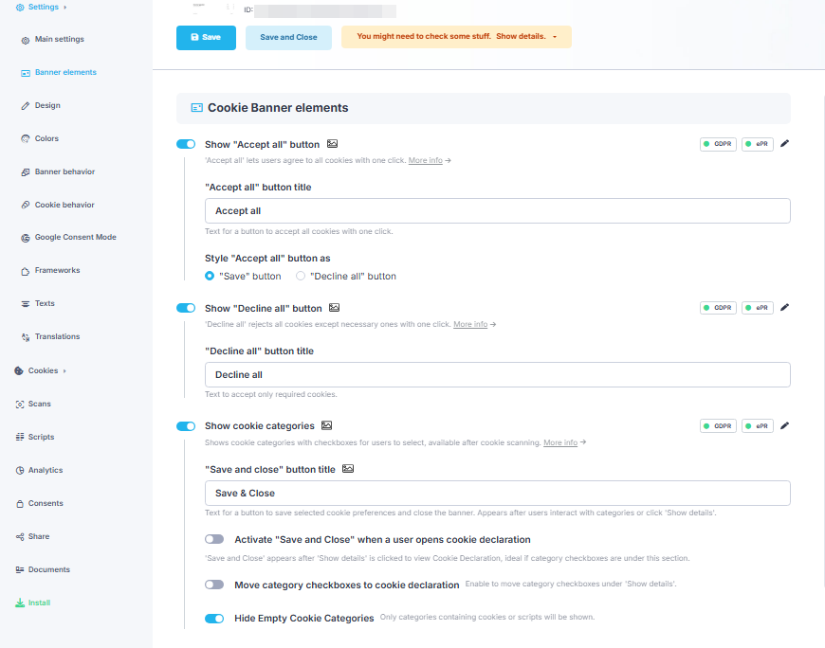Click the image preview icon beside Show "Decline all" button
825x648 pixels.
(334, 308)
